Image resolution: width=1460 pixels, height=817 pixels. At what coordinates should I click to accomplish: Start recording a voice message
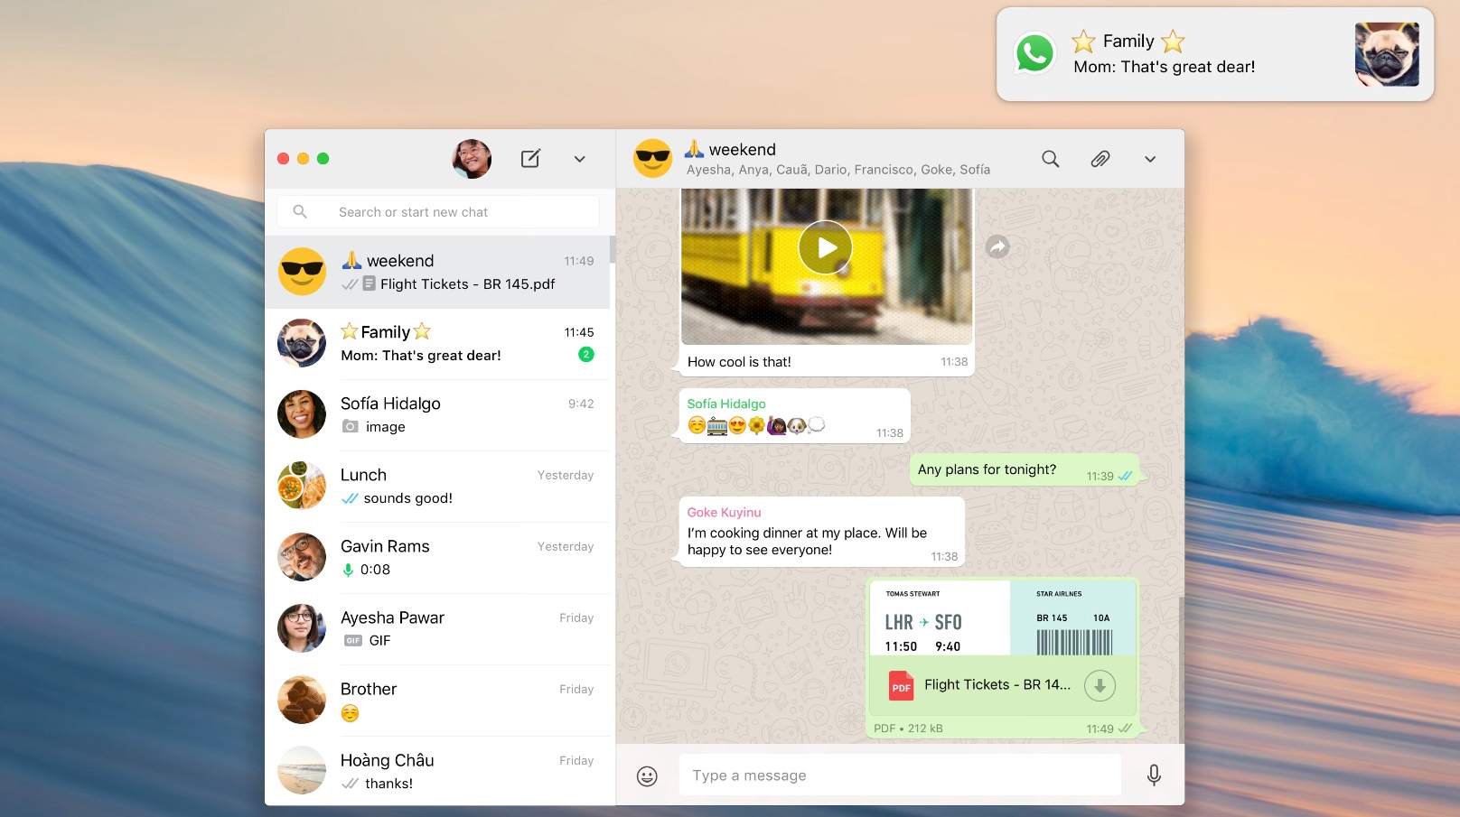pyautogui.click(x=1154, y=775)
